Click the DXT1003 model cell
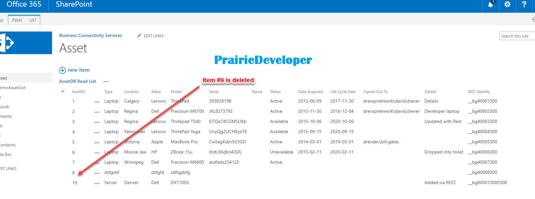Viewport: 535px width, 199px height. pyautogui.click(x=180, y=182)
